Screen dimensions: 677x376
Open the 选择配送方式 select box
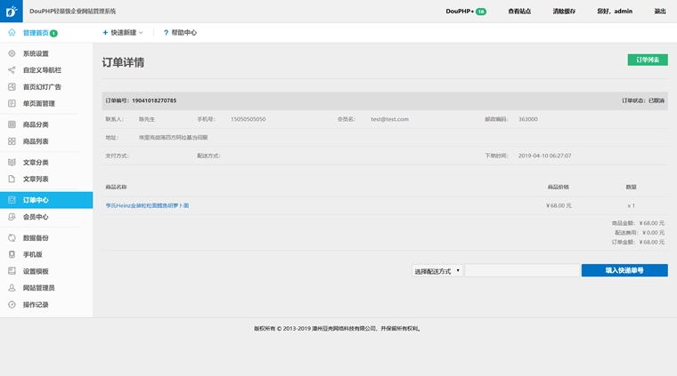click(436, 270)
